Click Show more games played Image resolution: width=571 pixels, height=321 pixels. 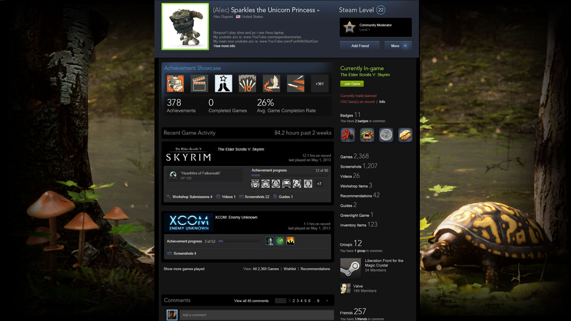[184, 269]
